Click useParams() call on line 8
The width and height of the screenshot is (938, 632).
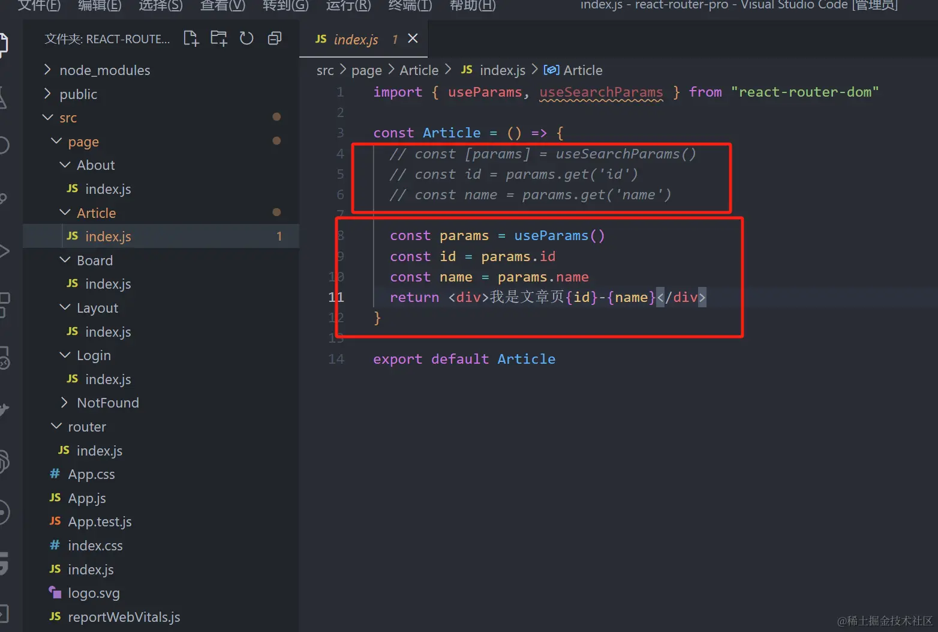point(559,235)
